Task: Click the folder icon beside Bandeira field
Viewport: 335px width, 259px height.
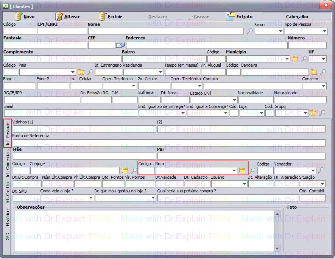Action: [x=314, y=72]
